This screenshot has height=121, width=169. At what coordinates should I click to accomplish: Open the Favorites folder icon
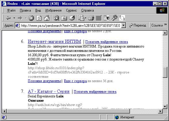click(64, 18)
